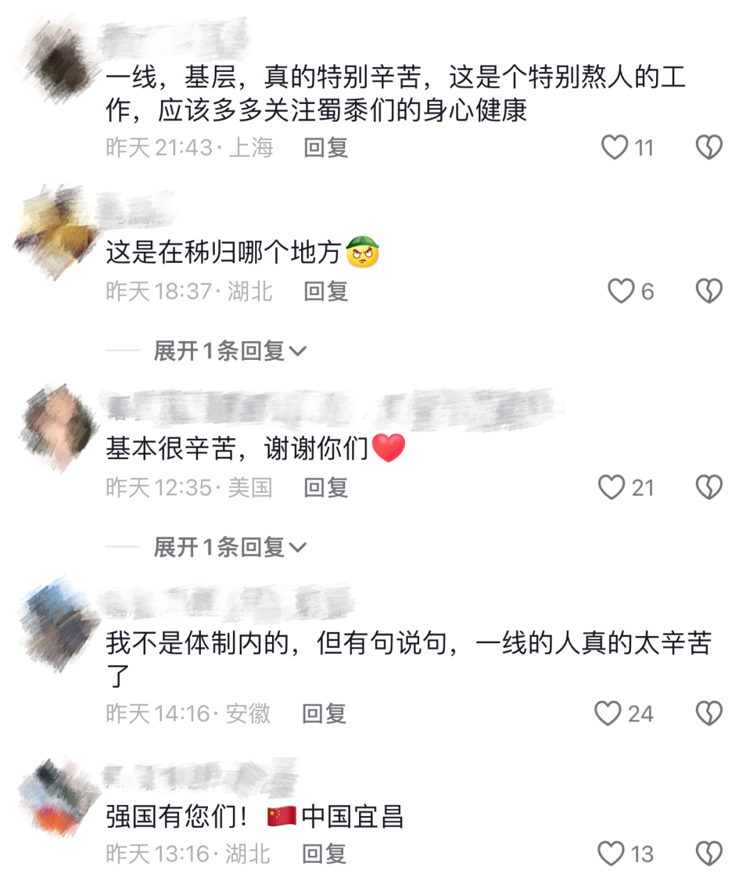Toggle dislike on 强国有您们 comment
The width and height of the screenshot is (753, 888).
click(x=709, y=853)
